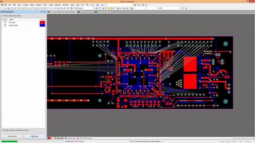This screenshot has height=143, width=255.
Task: Click the Browse Libraries icon in the toolbar
Action: [72, 8]
